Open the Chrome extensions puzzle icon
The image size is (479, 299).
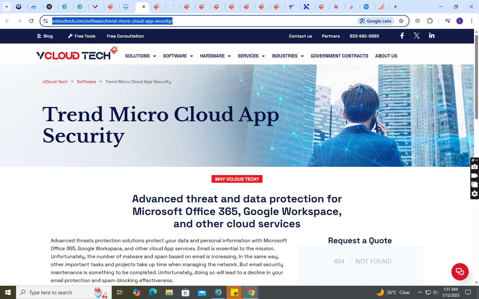click(430, 21)
